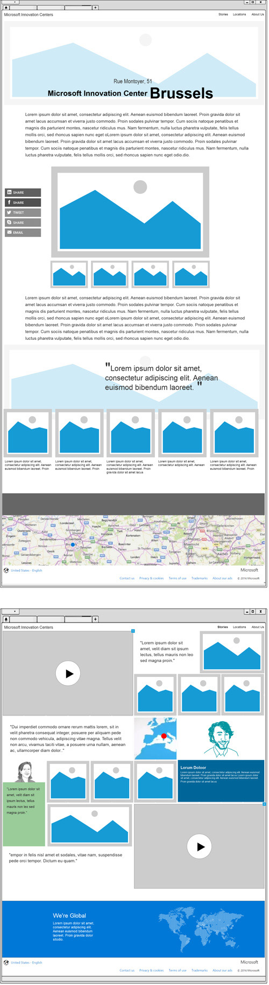Click the red location pin on Europe map
Screen dimensions: 269x985
pos(164,736)
